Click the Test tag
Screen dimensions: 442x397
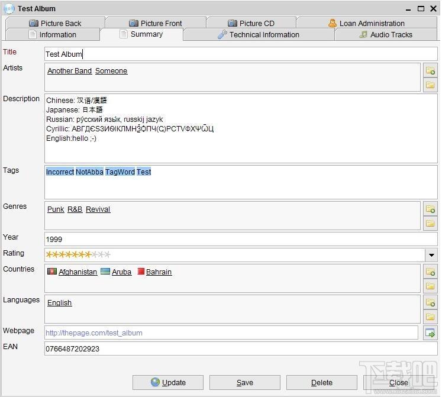click(144, 172)
